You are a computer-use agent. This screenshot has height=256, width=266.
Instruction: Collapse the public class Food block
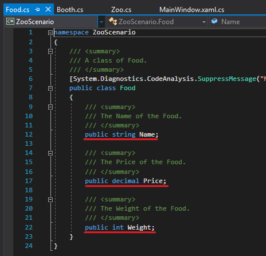[50, 88]
